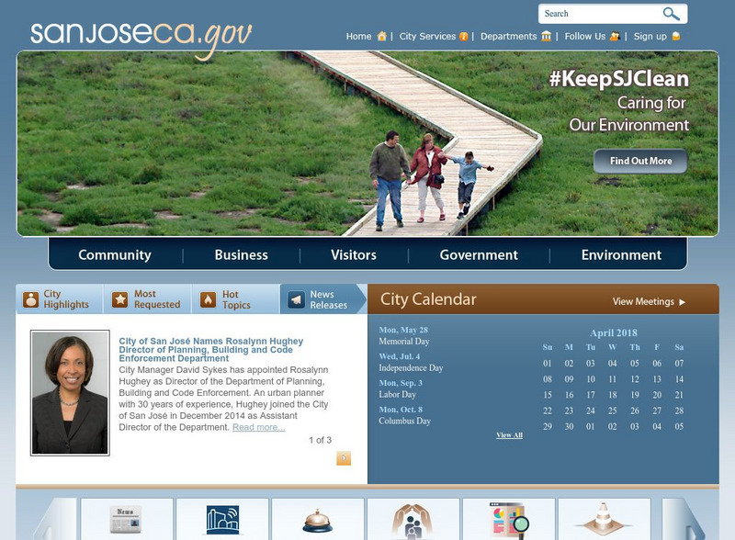Go to next news item arrow
Image resolution: width=735 pixels, height=540 pixels.
(x=344, y=458)
